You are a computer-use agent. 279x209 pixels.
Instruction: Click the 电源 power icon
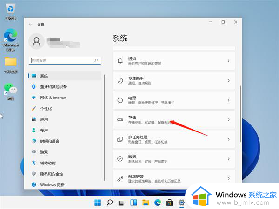pyautogui.click(x=120, y=100)
